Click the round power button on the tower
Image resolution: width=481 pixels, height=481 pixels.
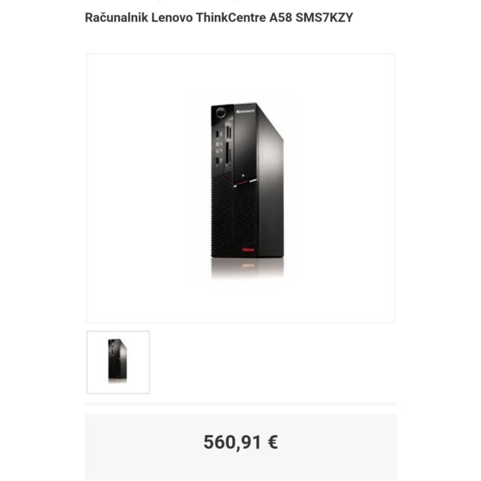click(x=220, y=112)
